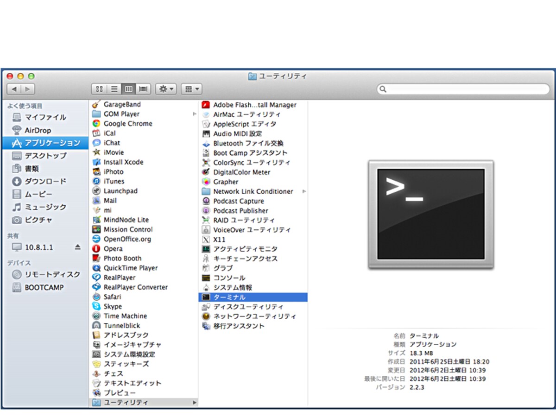Screen dimensions: 556x417
Task: Select Boot Camp アシスタント in the list
Action: click(253, 153)
